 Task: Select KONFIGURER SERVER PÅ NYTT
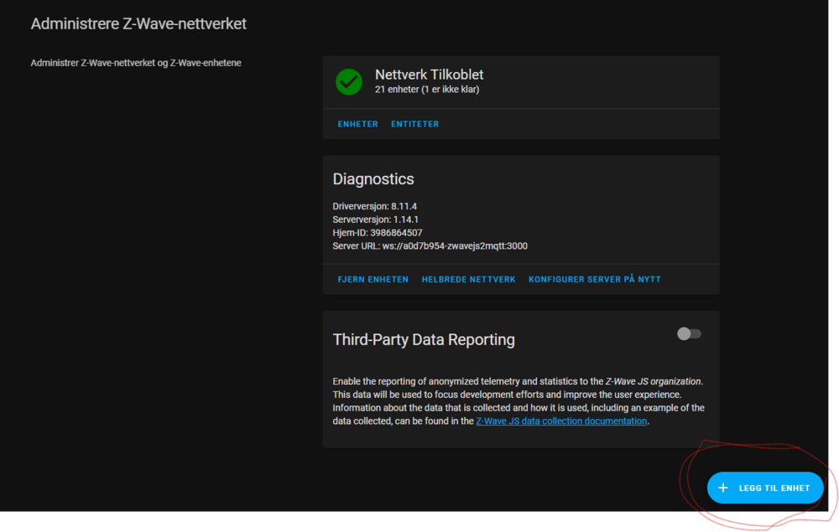[594, 279]
